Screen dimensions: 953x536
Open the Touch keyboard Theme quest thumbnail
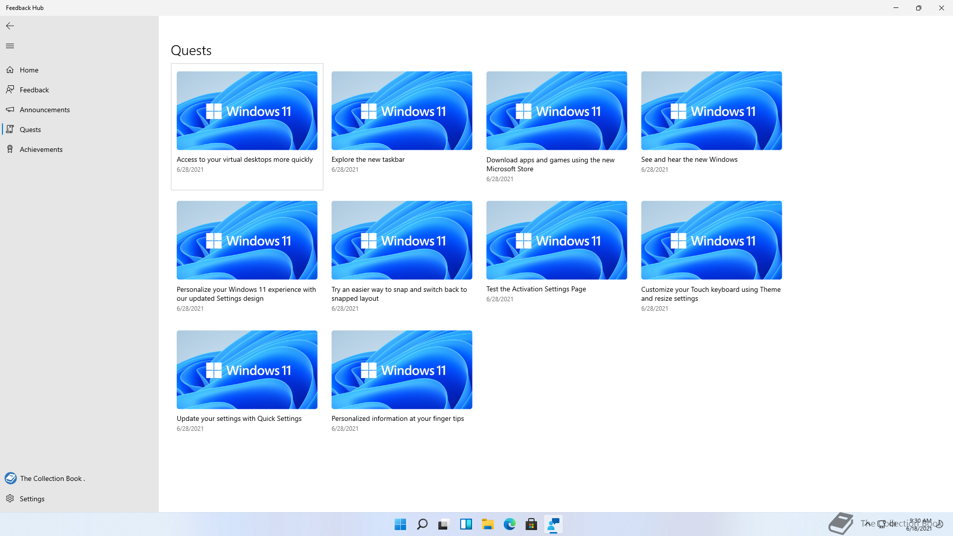711,240
